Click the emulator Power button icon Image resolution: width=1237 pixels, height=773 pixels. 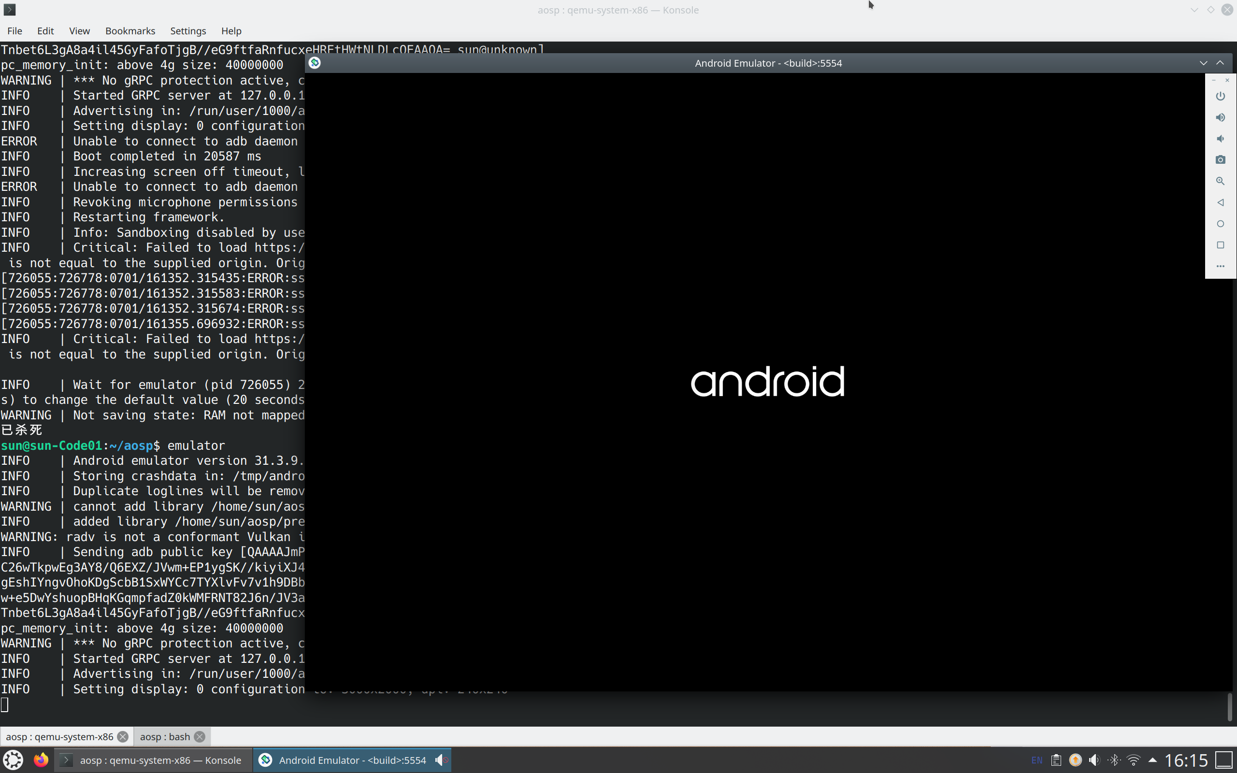click(1220, 96)
